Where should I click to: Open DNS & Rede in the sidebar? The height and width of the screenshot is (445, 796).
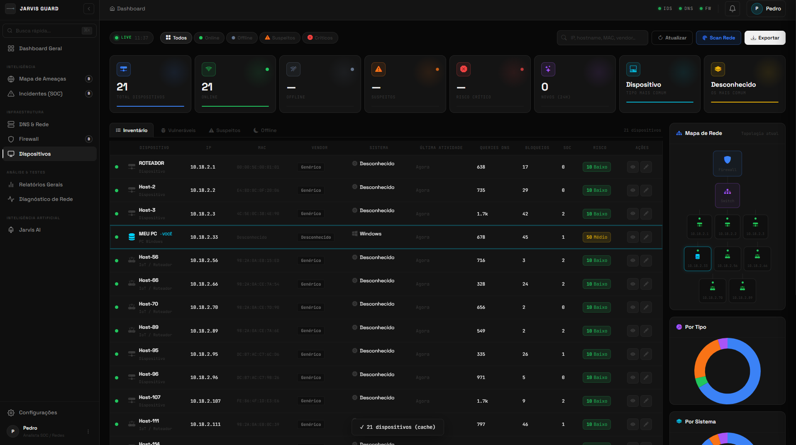tap(34, 125)
